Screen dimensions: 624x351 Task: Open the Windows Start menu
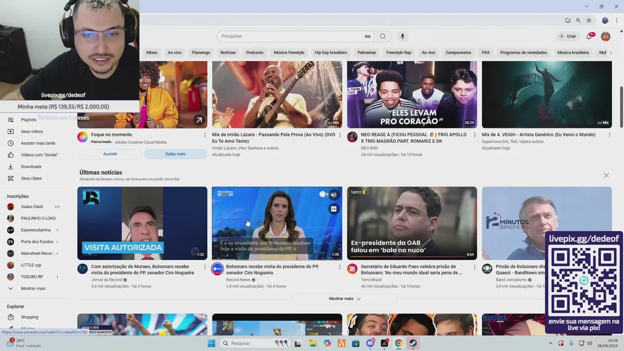tap(211, 343)
